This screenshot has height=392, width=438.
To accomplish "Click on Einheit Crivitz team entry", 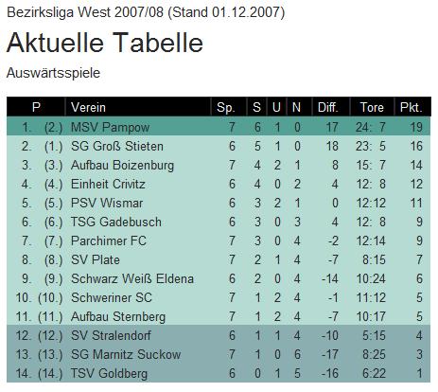I will point(108,184).
